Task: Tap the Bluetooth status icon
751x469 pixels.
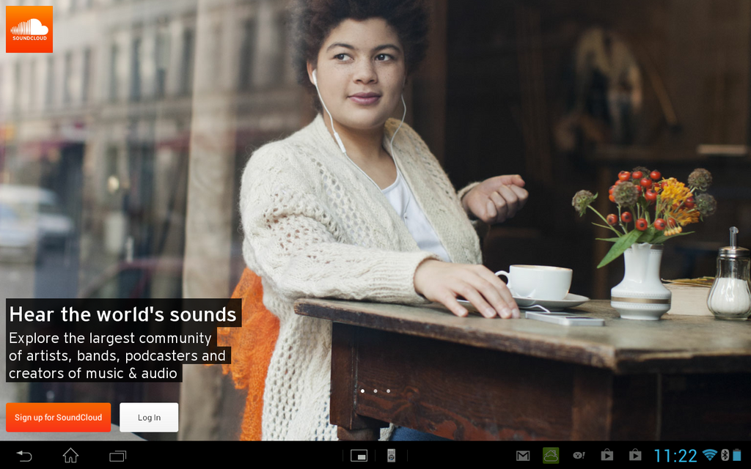Action: pyautogui.click(x=725, y=455)
